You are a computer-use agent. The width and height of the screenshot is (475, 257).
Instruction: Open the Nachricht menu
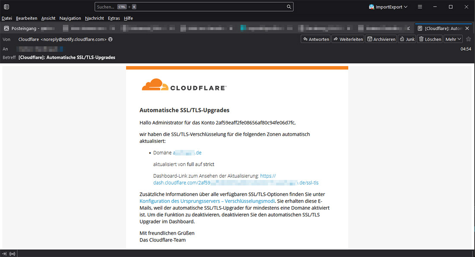pos(94,18)
